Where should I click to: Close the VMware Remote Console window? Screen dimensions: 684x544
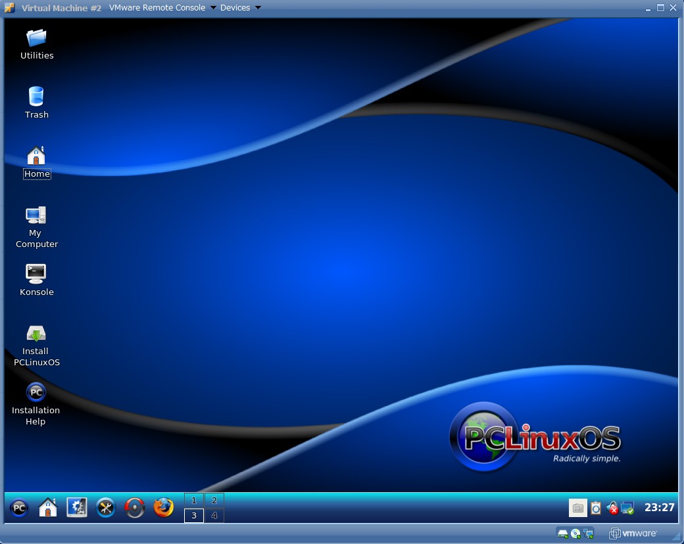[673, 7]
